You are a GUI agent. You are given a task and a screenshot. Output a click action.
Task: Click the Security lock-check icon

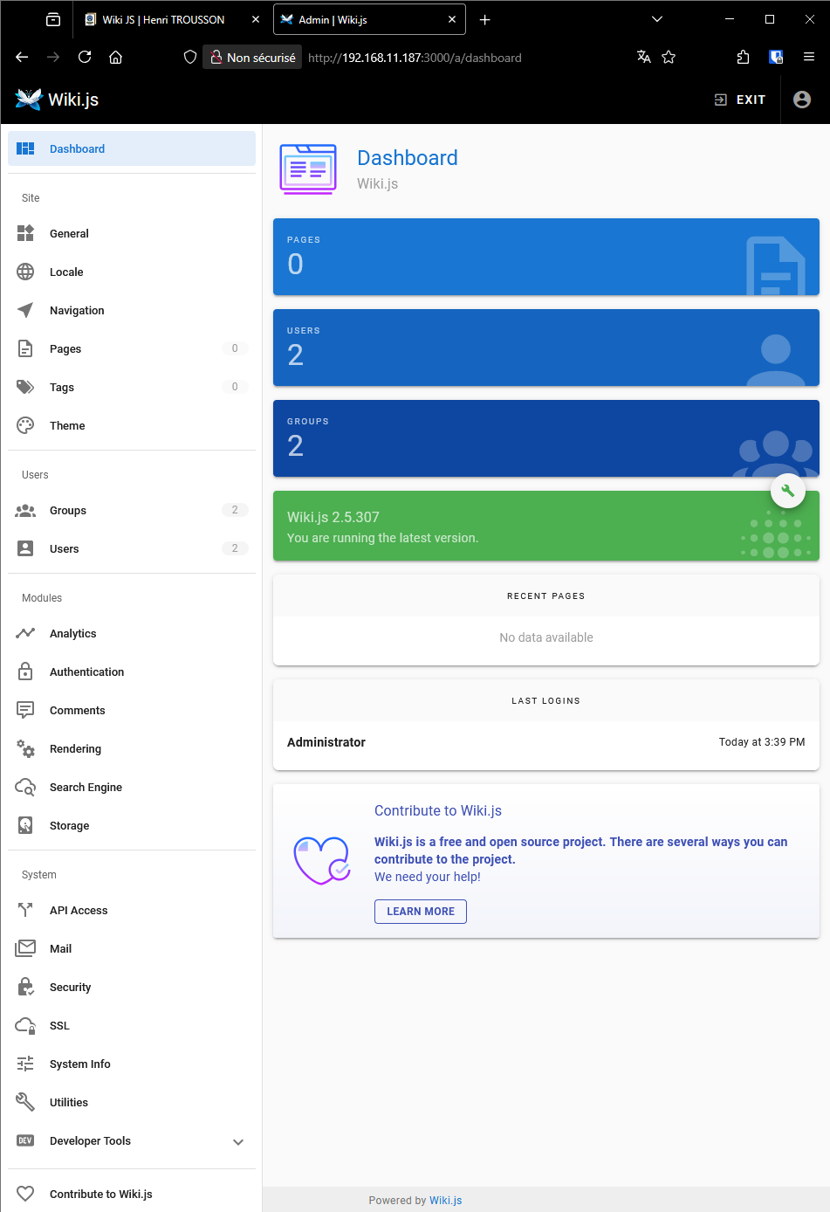click(x=25, y=987)
